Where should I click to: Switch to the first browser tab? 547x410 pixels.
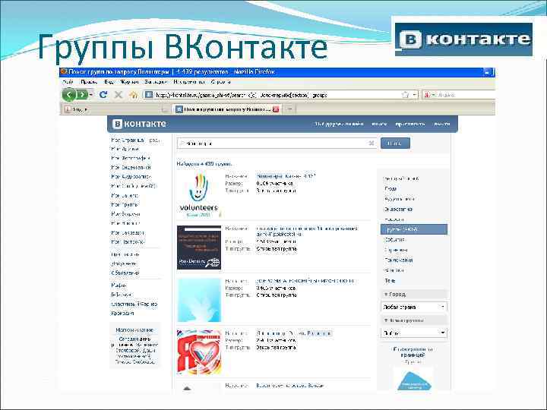click(x=115, y=109)
